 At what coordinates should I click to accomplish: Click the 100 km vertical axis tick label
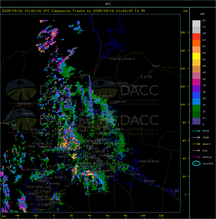pos(183,105)
